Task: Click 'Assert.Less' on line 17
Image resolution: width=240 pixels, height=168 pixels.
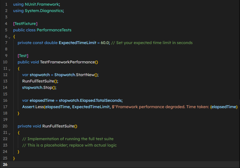Action: tap(33, 107)
